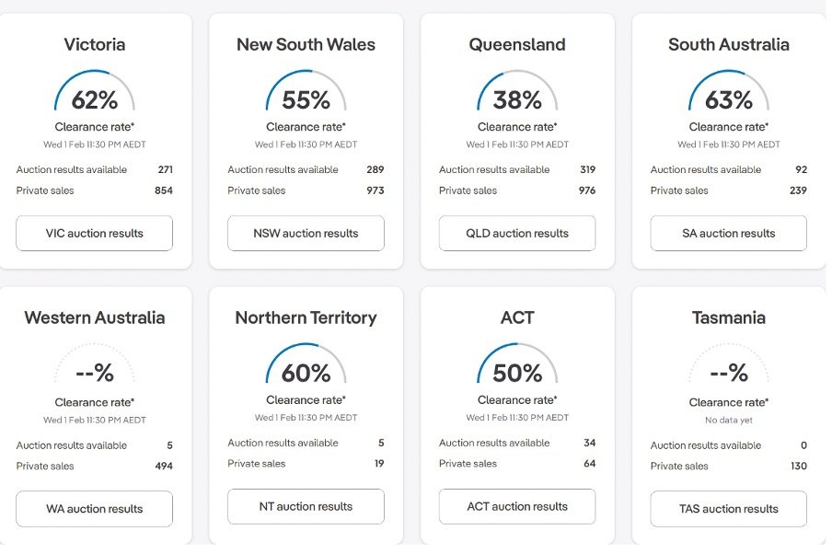This screenshot has width=832, height=554.
Task: Click Queensland private sales count 976
Action: pyautogui.click(x=587, y=190)
